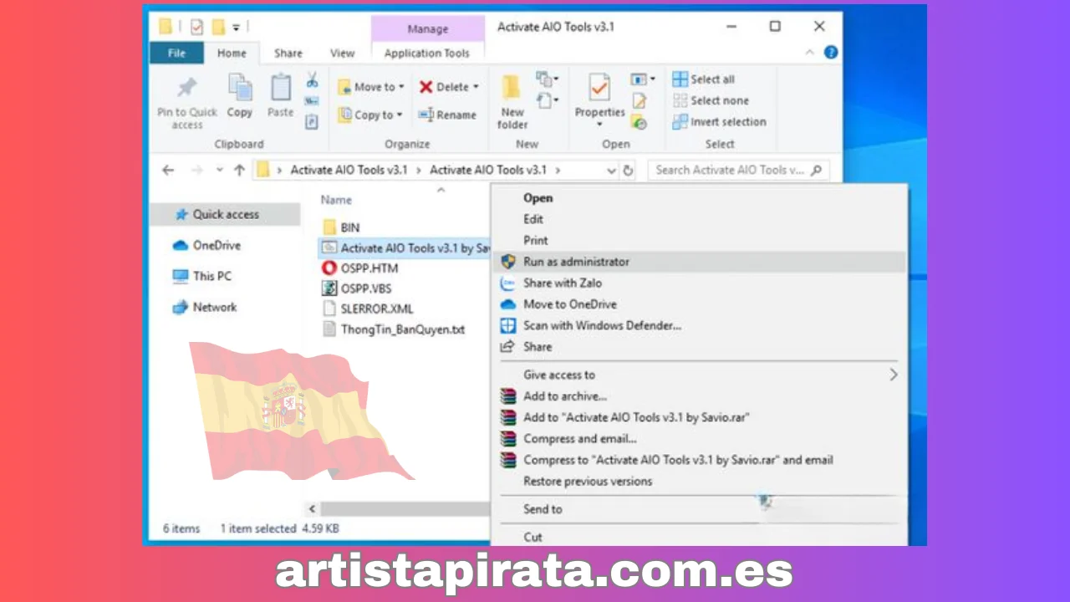Click the Properties checkmark icon
The width and height of the screenshot is (1070, 602).
click(599, 87)
